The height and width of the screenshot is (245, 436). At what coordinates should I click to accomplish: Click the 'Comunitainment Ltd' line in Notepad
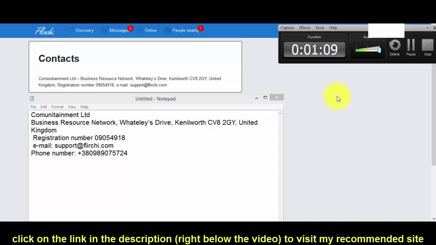(x=60, y=115)
